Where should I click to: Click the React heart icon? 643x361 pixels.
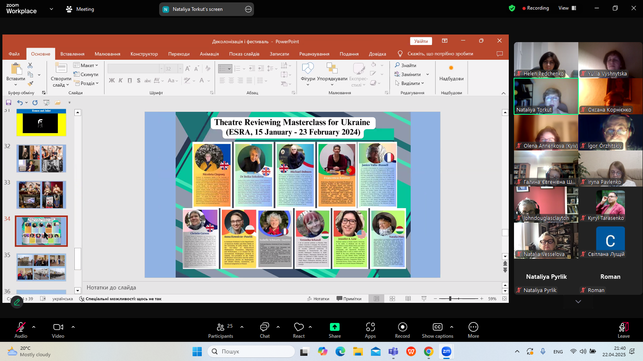click(x=299, y=327)
